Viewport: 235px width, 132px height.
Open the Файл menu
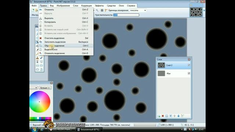[34, 5]
